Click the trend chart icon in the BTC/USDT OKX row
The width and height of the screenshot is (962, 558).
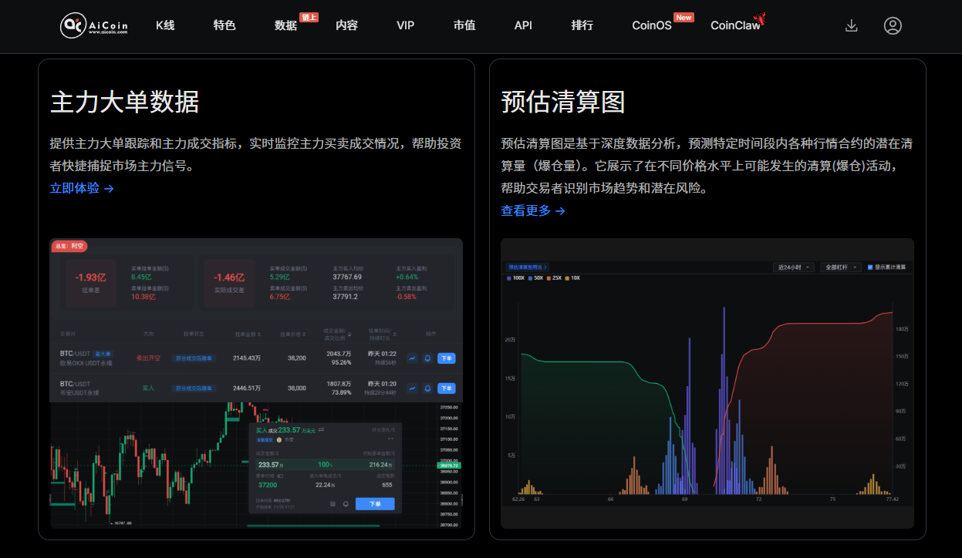pyautogui.click(x=413, y=358)
